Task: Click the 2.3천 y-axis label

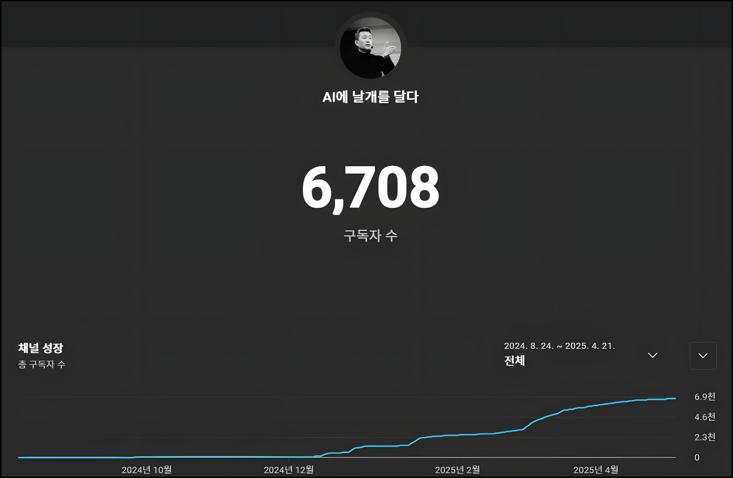Action: tap(705, 437)
